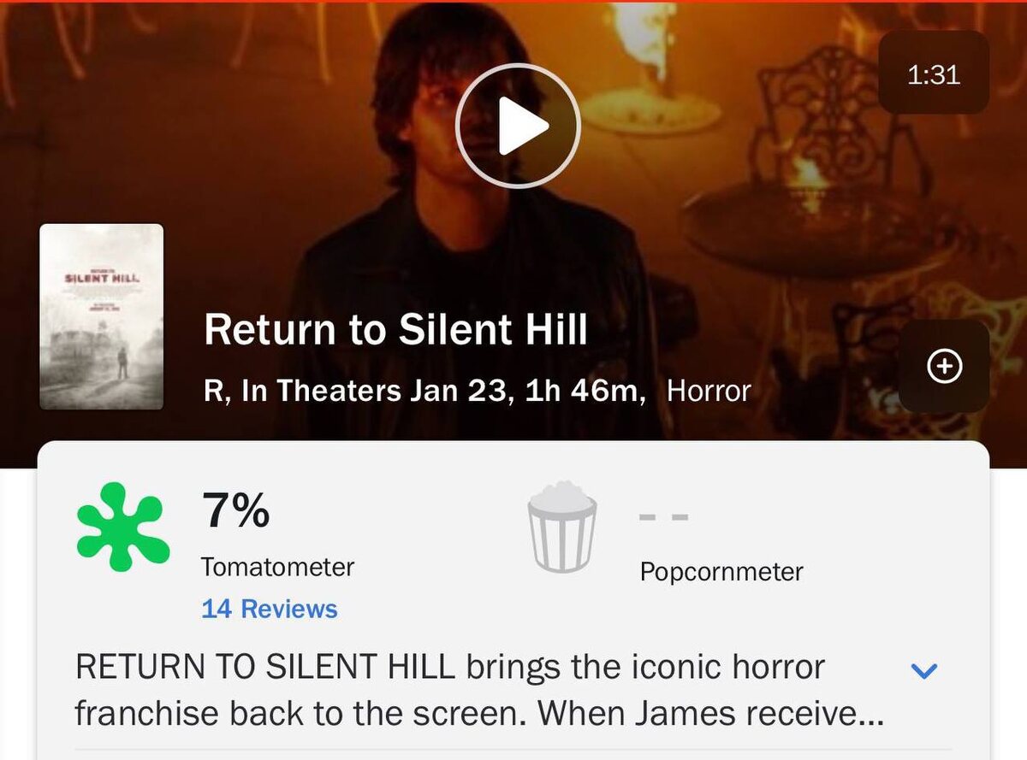Tap the 7% Tomatometer score
1027x760 pixels.
tap(235, 510)
